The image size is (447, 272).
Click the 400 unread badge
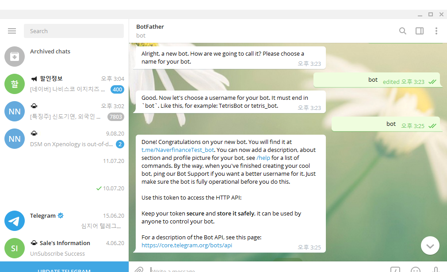[x=117, y=90]
